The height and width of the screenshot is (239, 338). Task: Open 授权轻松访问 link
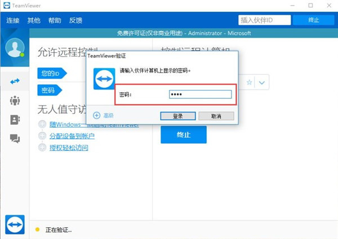click(69, 147)
